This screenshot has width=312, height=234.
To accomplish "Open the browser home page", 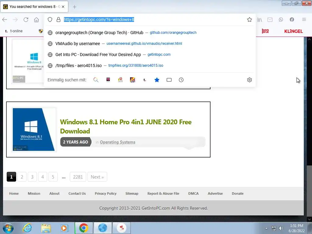I will (37, 19).
